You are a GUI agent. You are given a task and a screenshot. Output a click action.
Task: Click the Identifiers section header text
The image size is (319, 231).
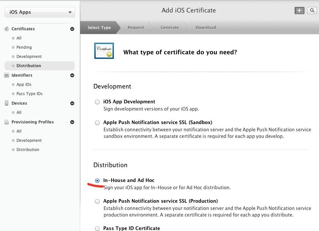tap(22, 75)
